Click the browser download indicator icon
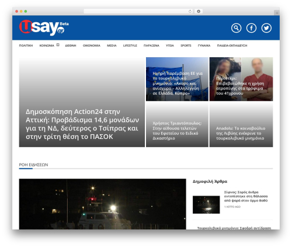 199,11
